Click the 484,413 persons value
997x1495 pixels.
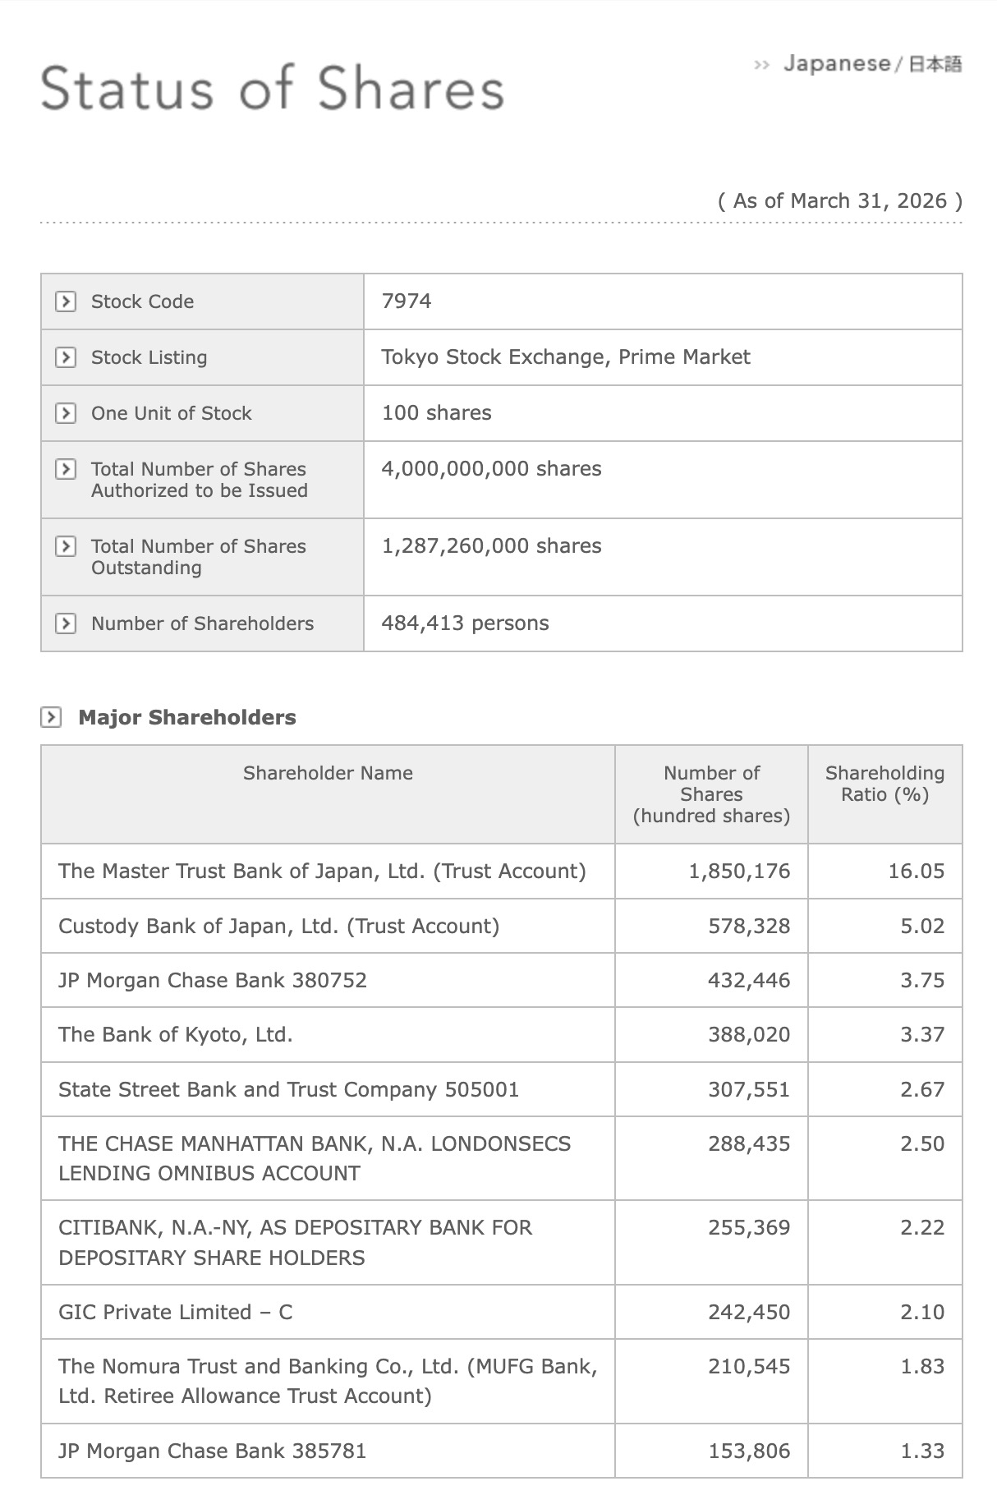(x=465, y=623)
